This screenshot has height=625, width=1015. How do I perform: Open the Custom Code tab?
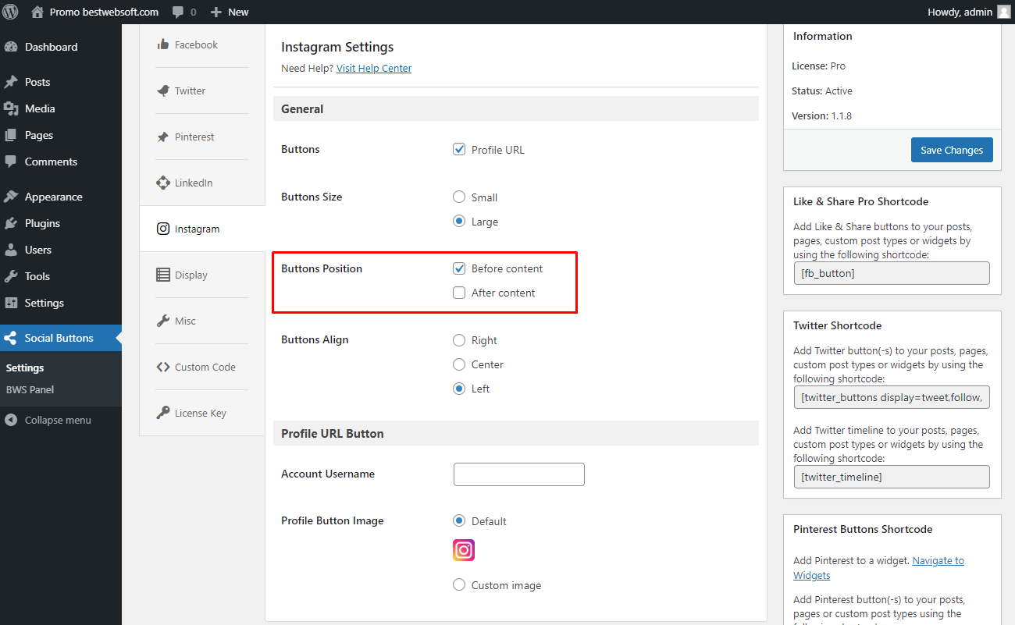click(201, 367)
